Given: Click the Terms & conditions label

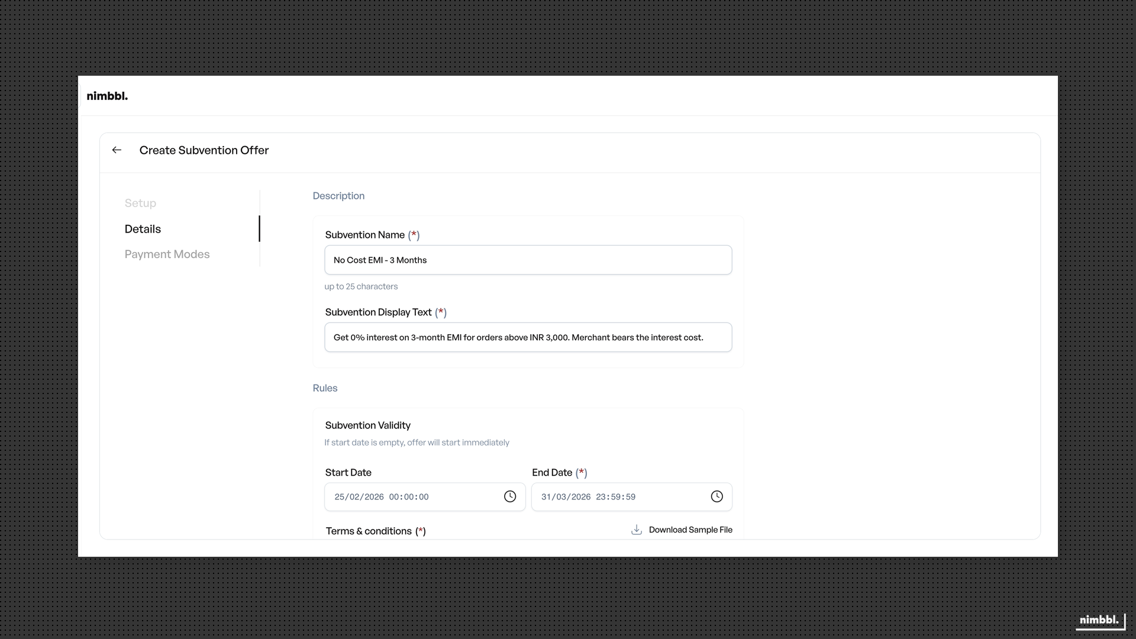Looking at the screenshot, I should click(376, 531).
